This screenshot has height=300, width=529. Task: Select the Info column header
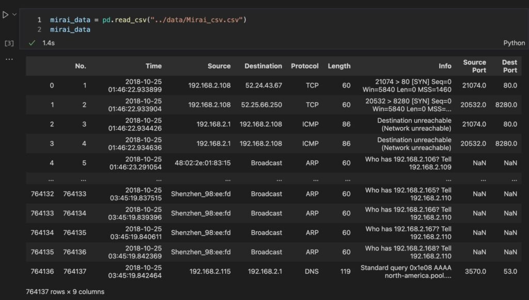pyautogui.click(x=445, y=66)
